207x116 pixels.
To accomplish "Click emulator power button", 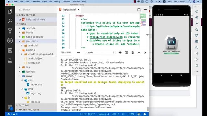I will (x=197, y=11).
